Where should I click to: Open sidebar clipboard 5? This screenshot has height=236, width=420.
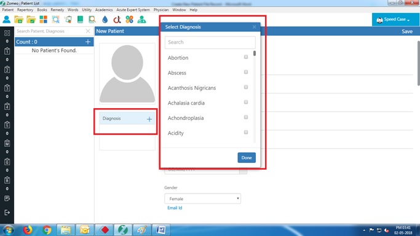coord(7,125)
